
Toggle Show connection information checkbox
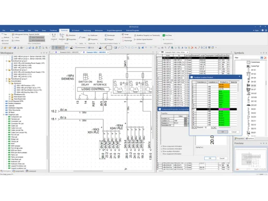(x=162, y=149)
